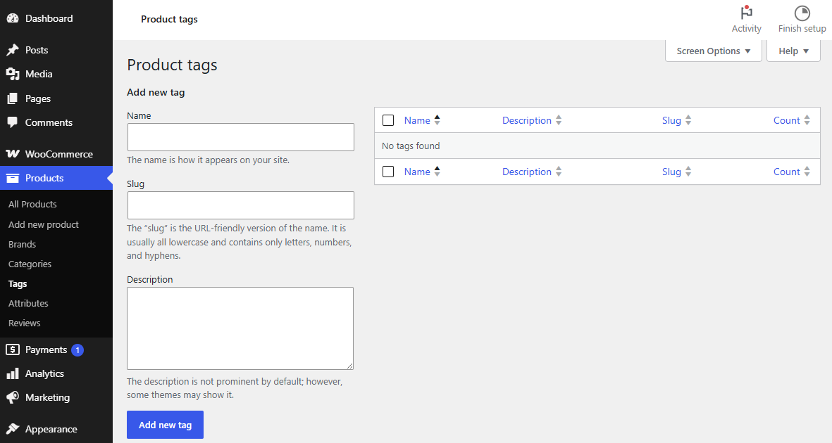Click the Analytics bar chart icon
The image size is (832, 443).
(x=13, y=373)
